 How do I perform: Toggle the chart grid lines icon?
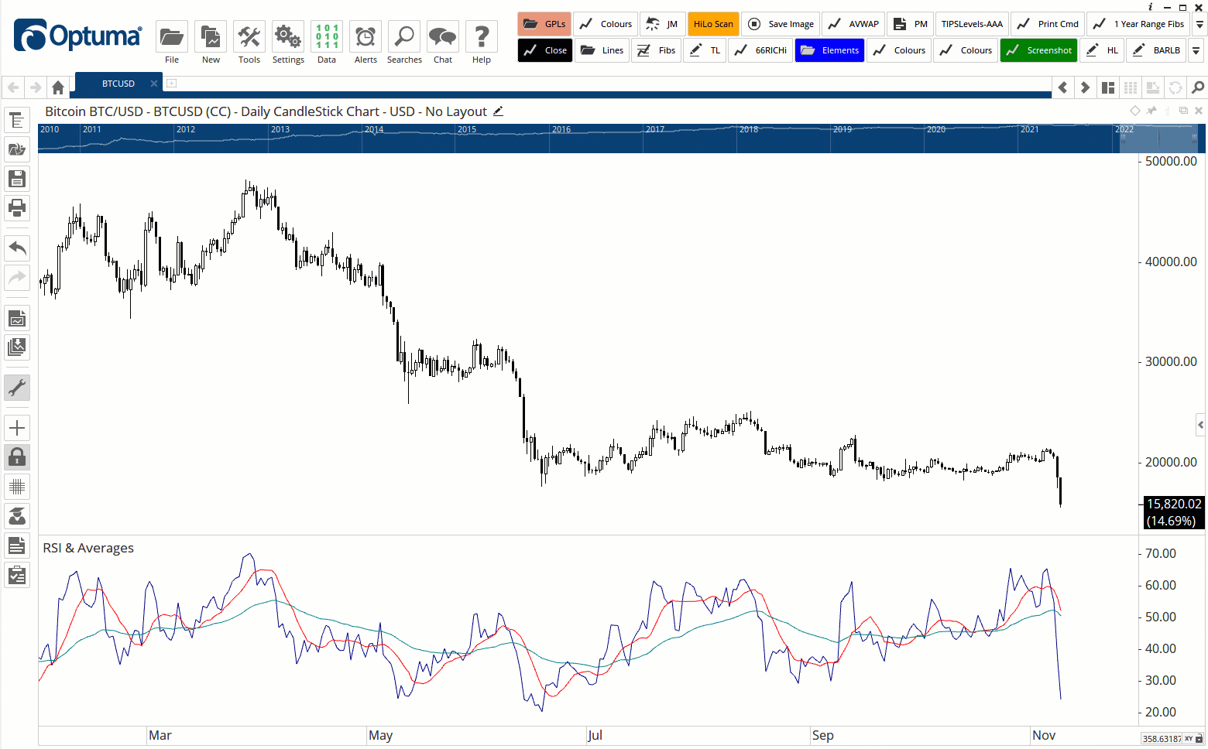coord(17,487)
